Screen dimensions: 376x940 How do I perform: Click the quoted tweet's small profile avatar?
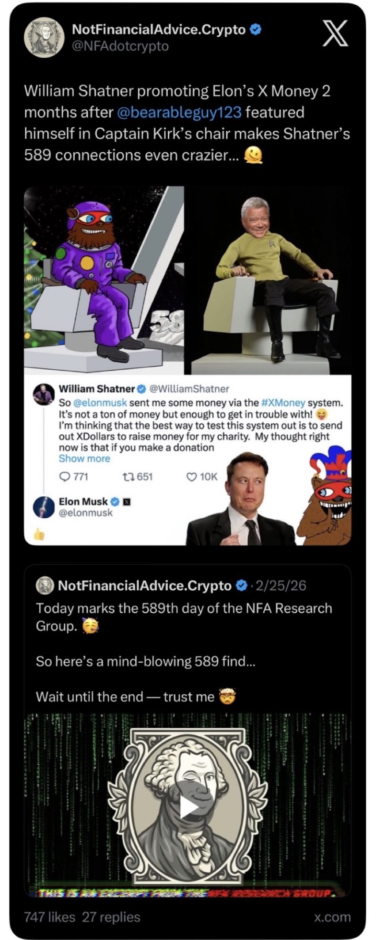coord(45,585)
